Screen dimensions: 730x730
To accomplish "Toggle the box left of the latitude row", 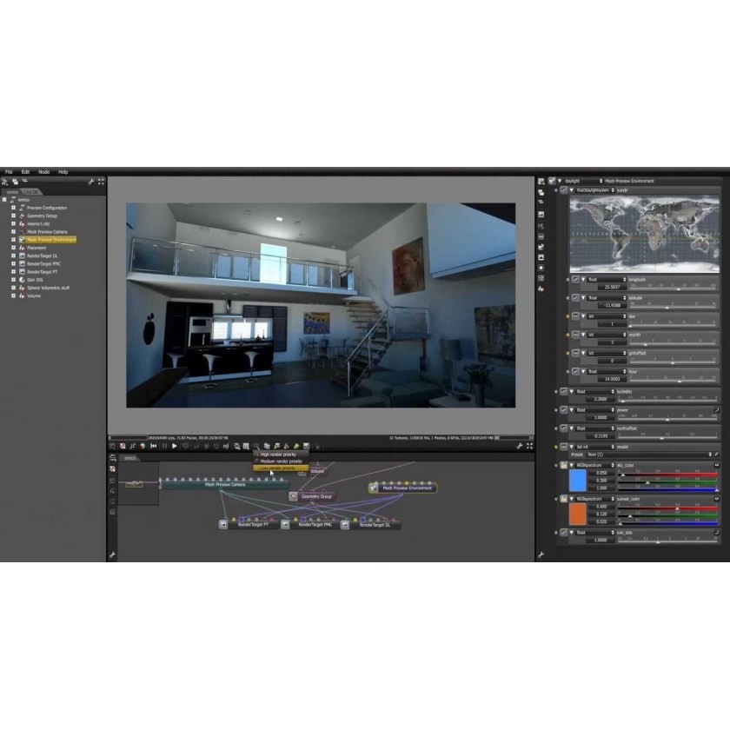I will (575, 297).
